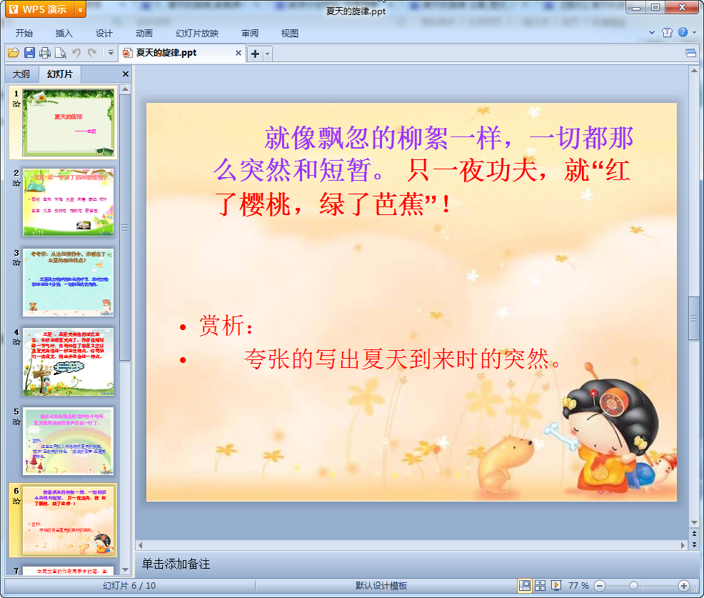Click 单击添加备注 to add notes
This screenshot has width=704, height=598.
coord(176,564)
